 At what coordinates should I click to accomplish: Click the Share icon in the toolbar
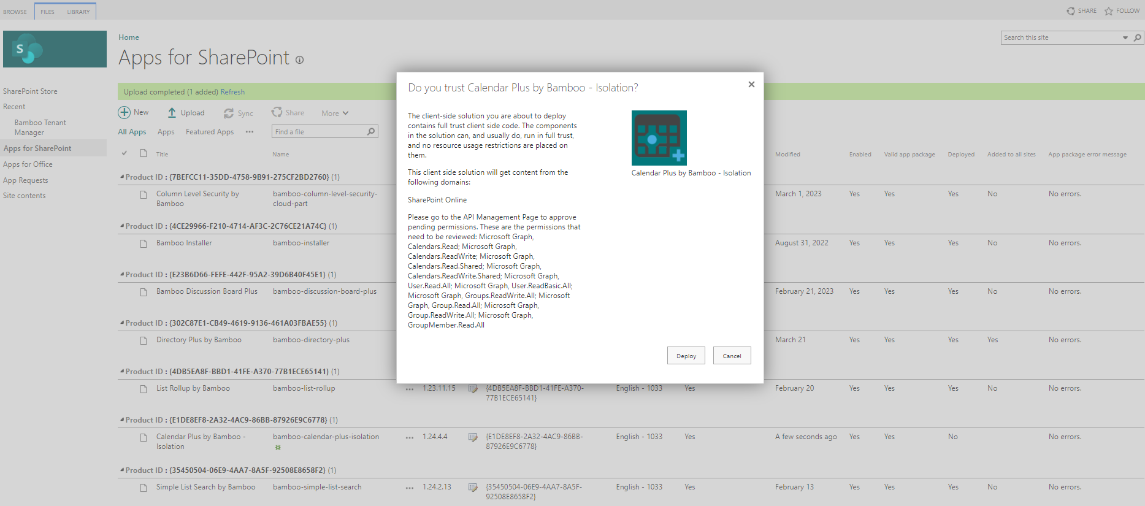(x=277, y=112)
